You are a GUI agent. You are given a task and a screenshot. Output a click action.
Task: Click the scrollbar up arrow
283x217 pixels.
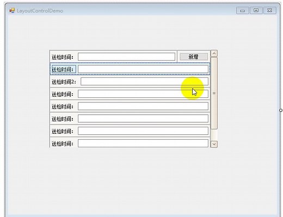214,53
